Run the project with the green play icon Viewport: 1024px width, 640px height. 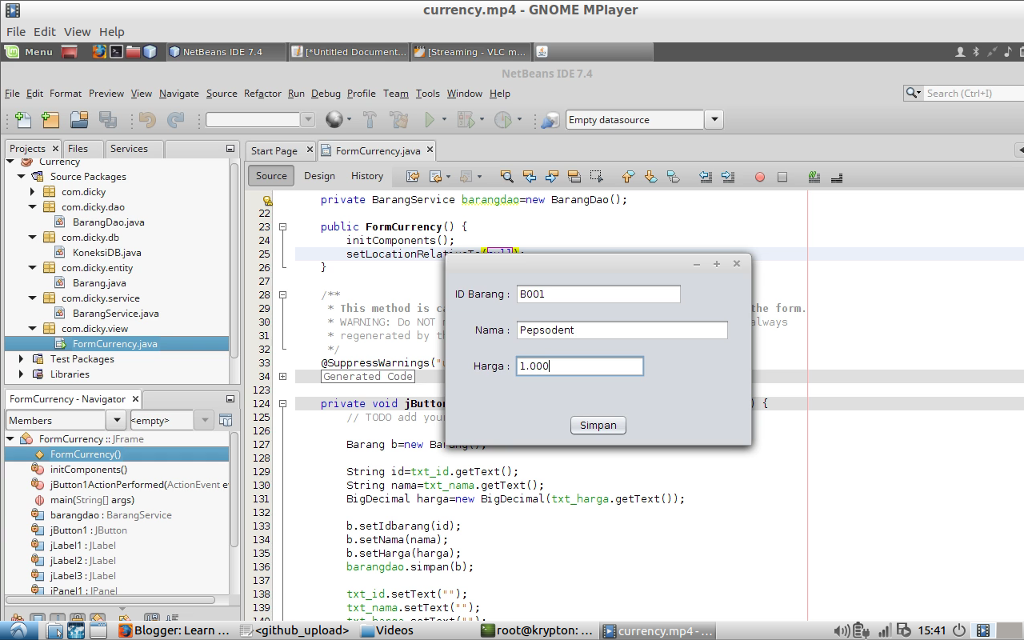pos(430,119)
